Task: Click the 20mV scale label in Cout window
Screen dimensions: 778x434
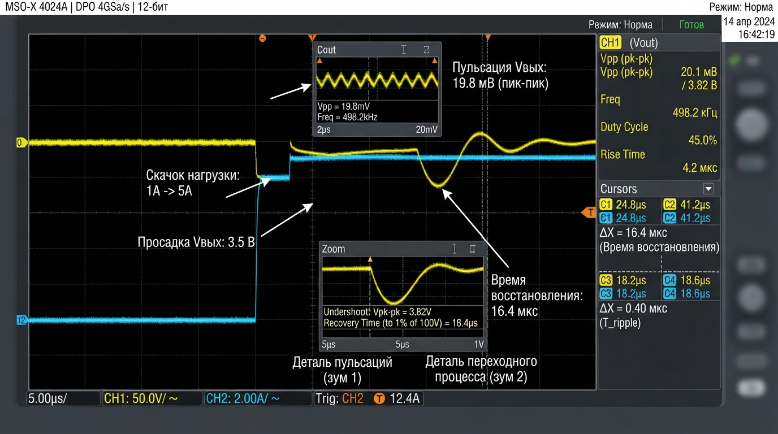Action: click(x=427, y=130)
